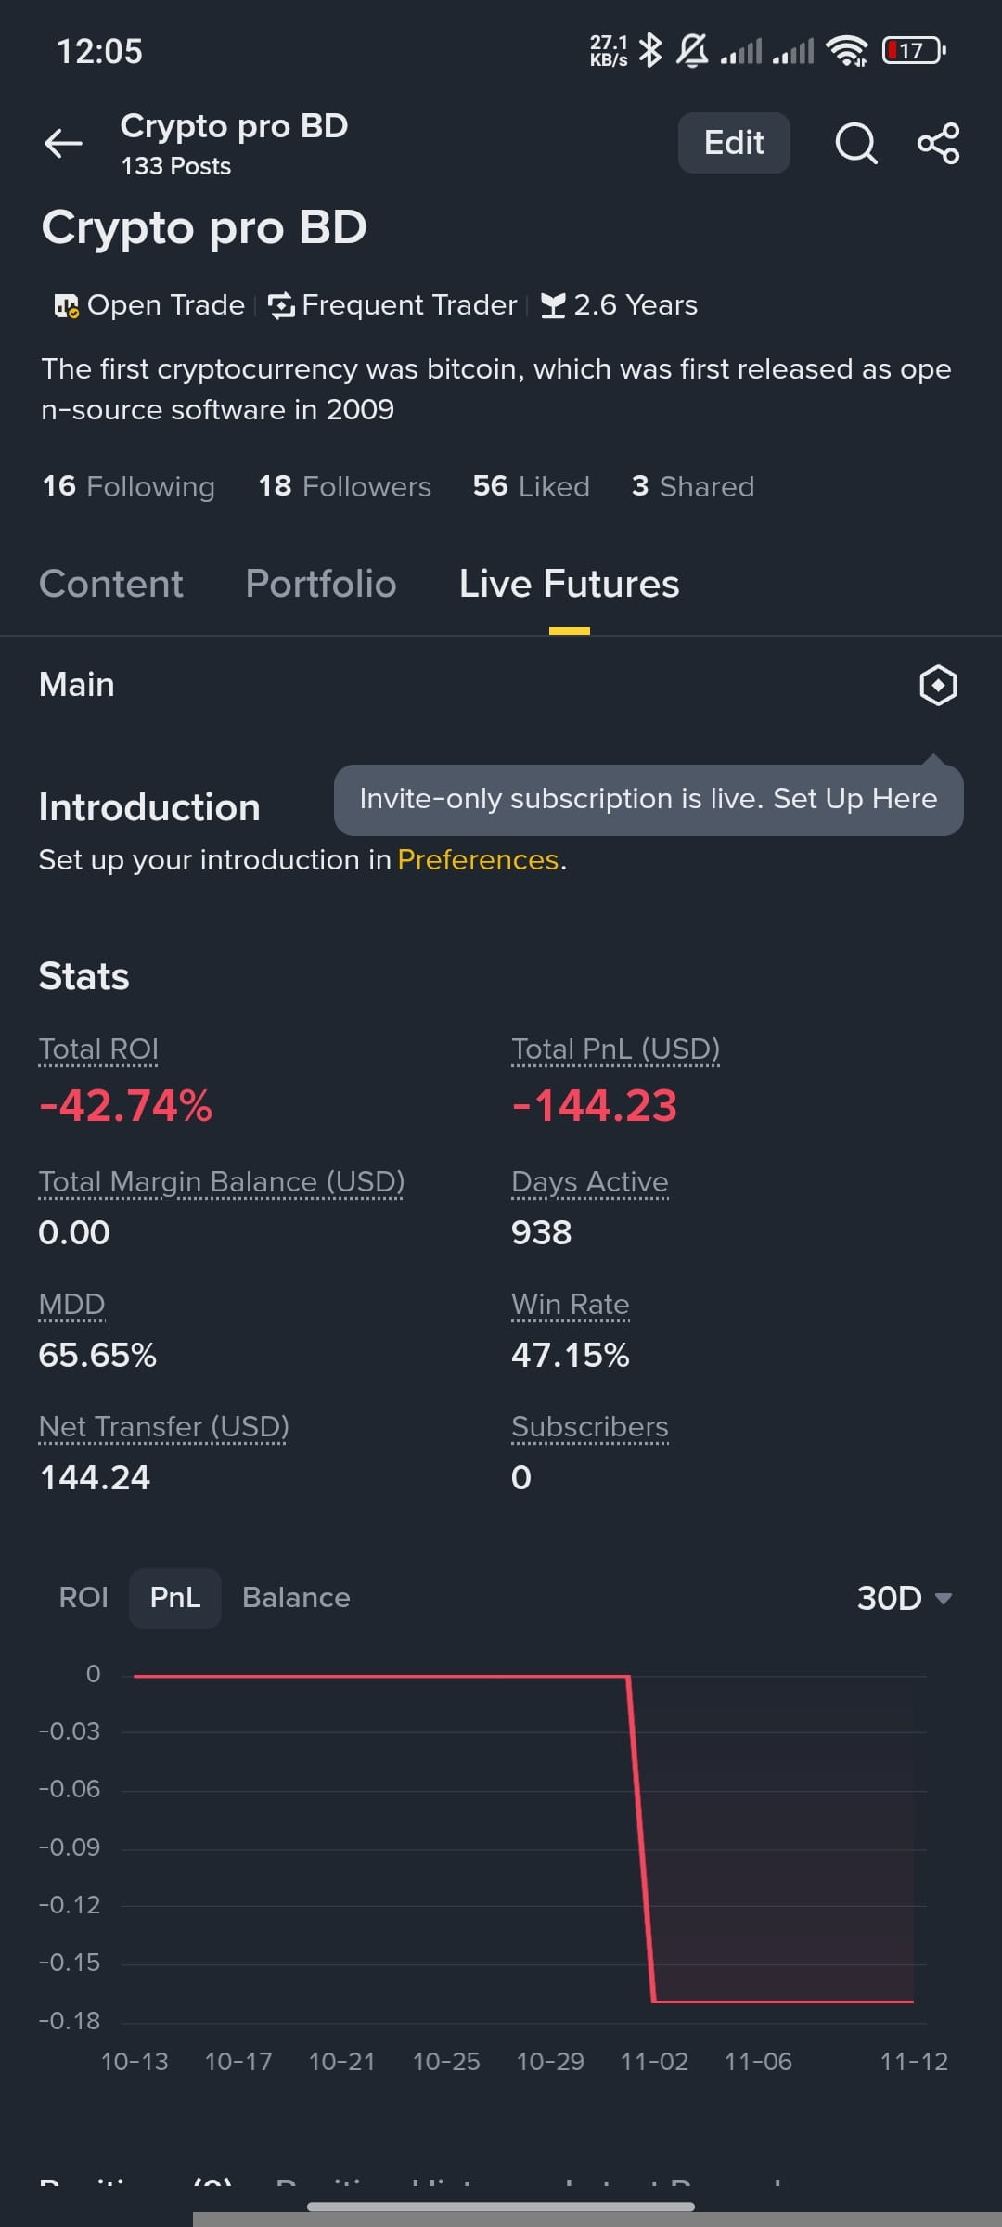The image size is (1002, 2227).
Task: Open the Preferences link
Action: pos(478,860)
